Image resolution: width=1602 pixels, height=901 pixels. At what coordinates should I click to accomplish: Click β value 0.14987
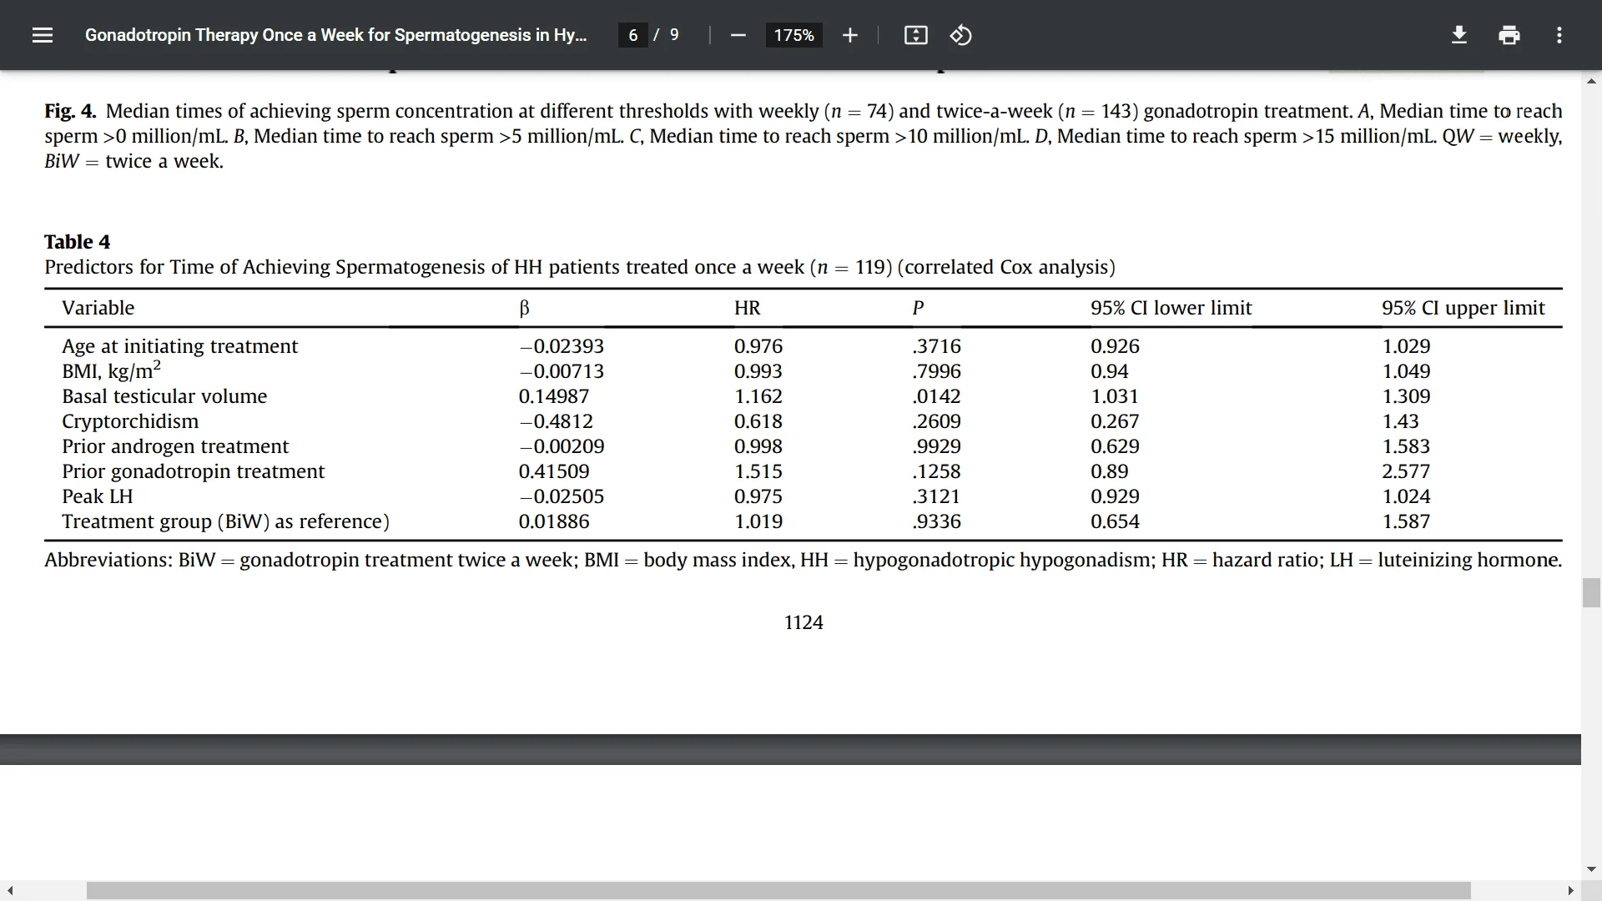[553, 396]
